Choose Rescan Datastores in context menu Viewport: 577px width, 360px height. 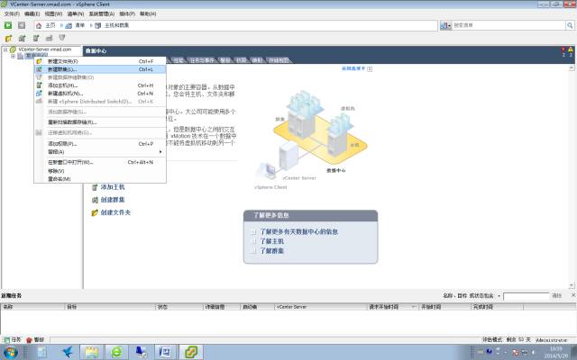tap(100, 122)
